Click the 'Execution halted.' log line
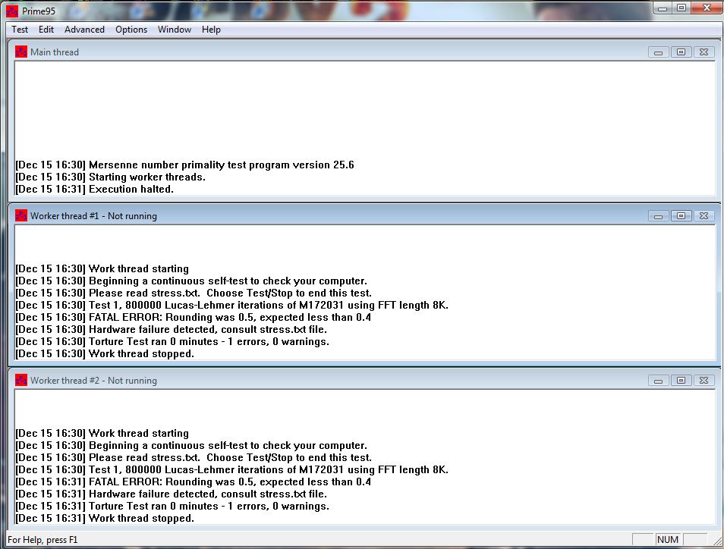Viewport: 724px width, 549px height. tap(131, 189)
